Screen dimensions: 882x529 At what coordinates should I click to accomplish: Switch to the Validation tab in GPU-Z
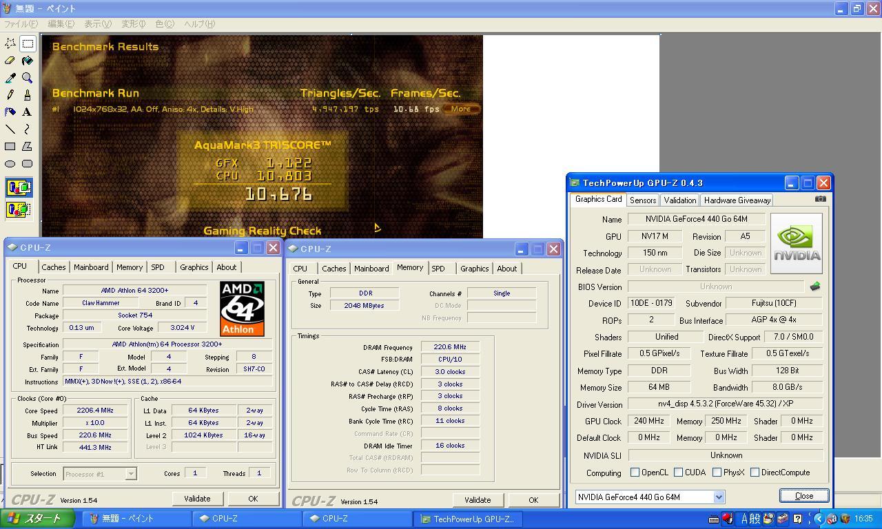[x=679, y=200]
